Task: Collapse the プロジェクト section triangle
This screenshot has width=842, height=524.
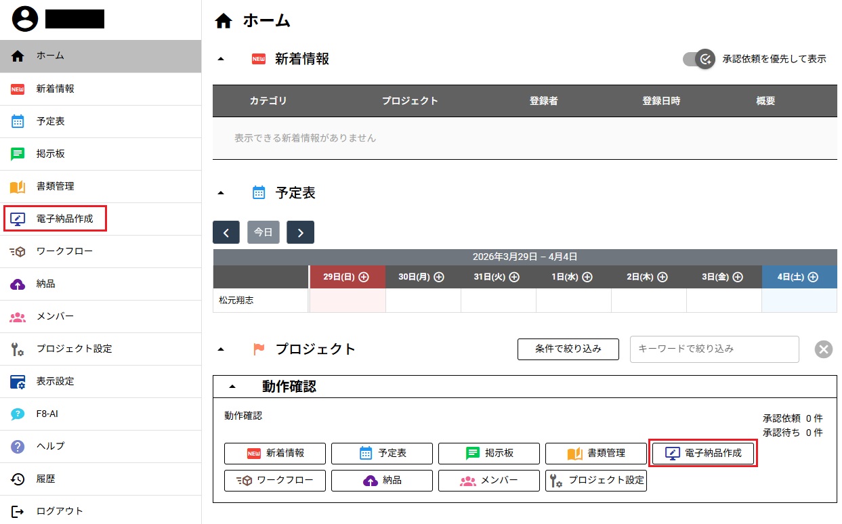Action: tap(220, 349)
